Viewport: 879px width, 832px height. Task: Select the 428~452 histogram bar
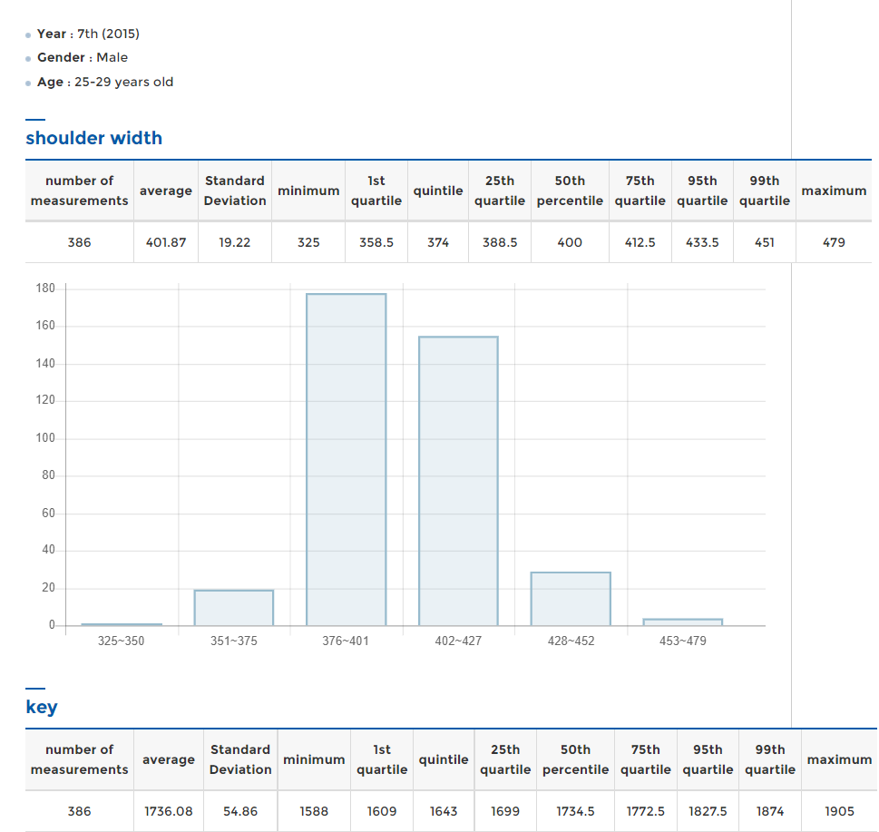point(571,599)
